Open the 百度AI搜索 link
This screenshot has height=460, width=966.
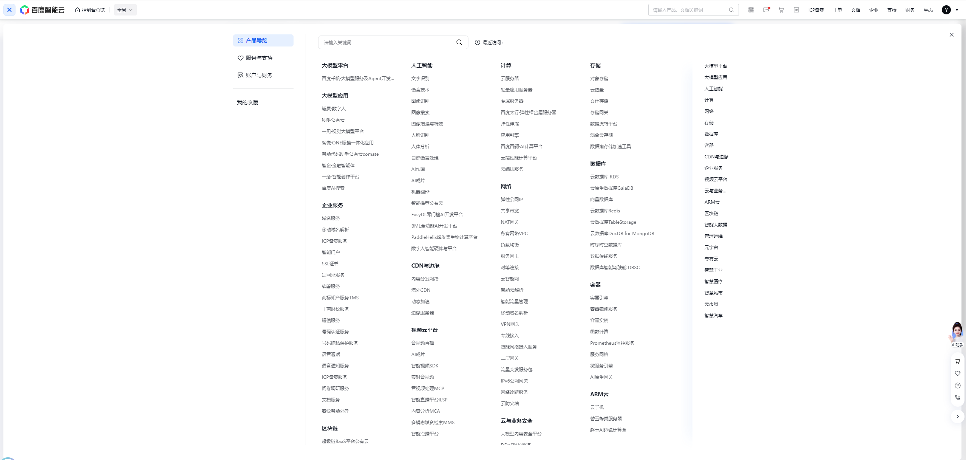point(333,188)
